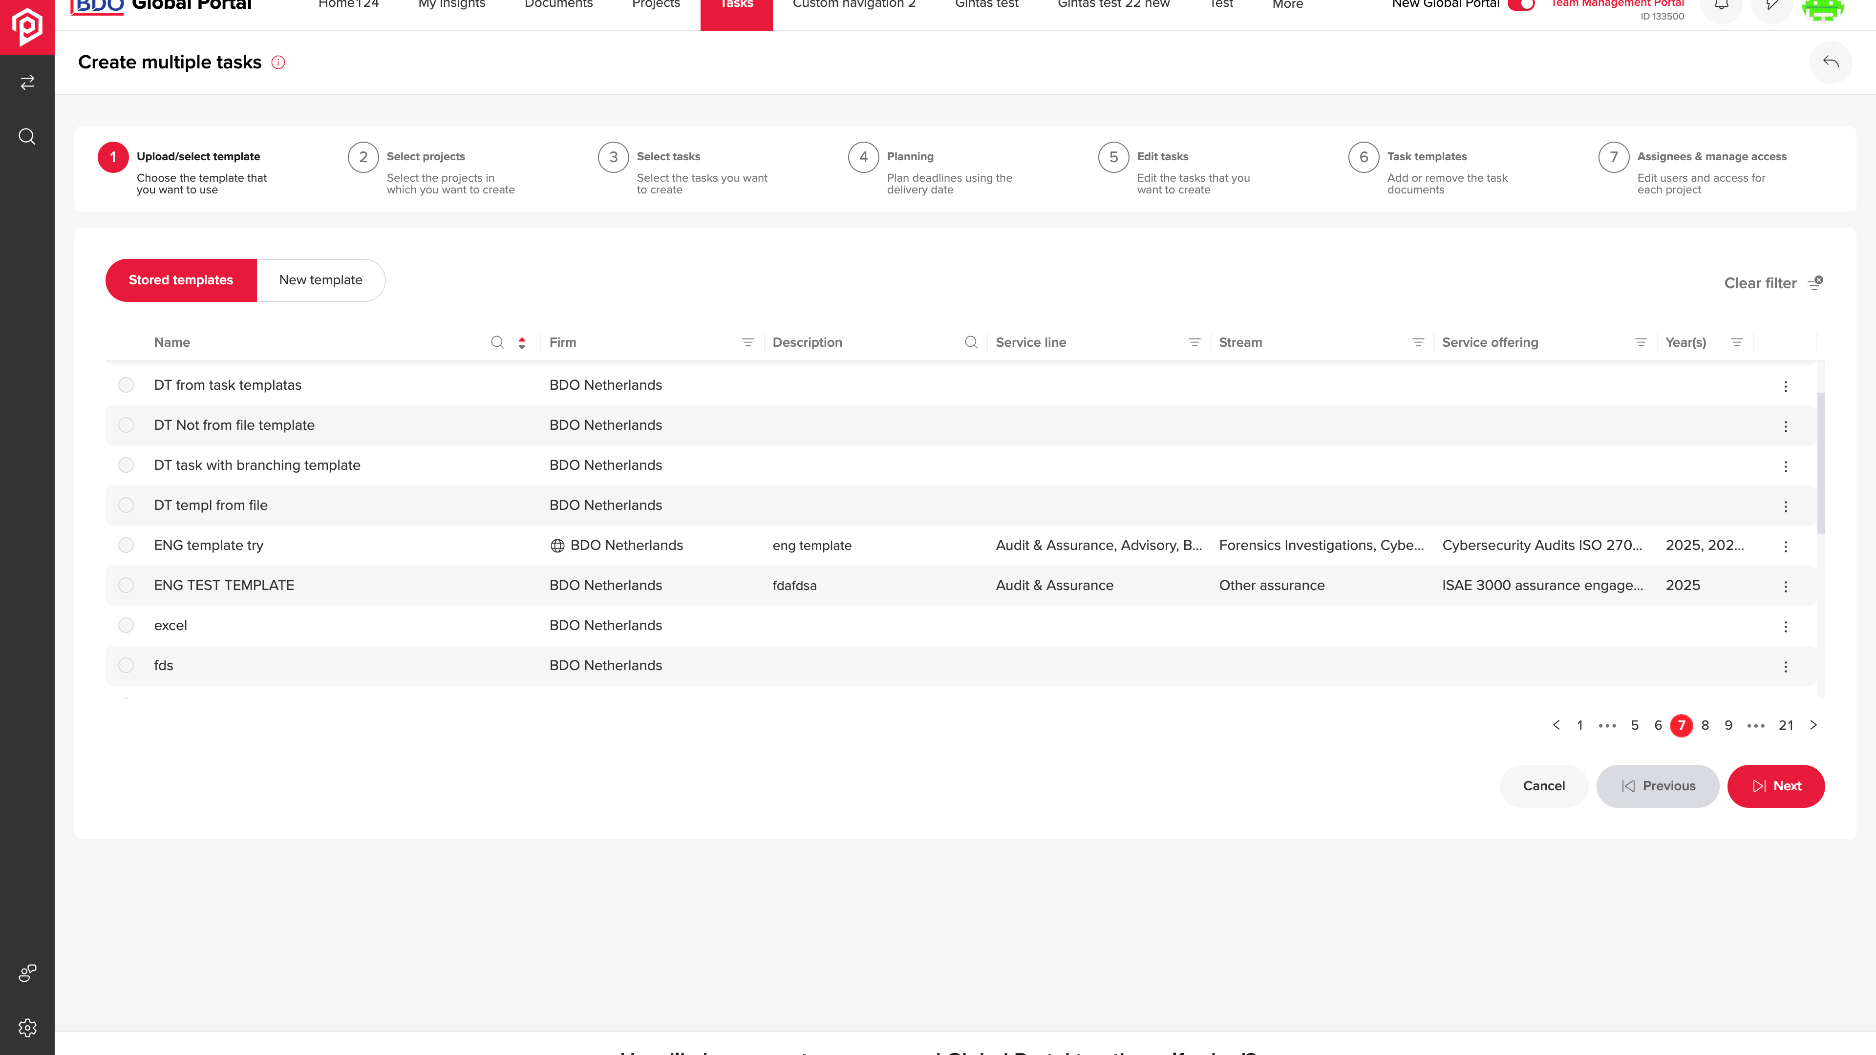Select radio for ENG TEST TEMPLATE
The width and height of the screenshot is (1876, 1055).
(x=126, y=586)
